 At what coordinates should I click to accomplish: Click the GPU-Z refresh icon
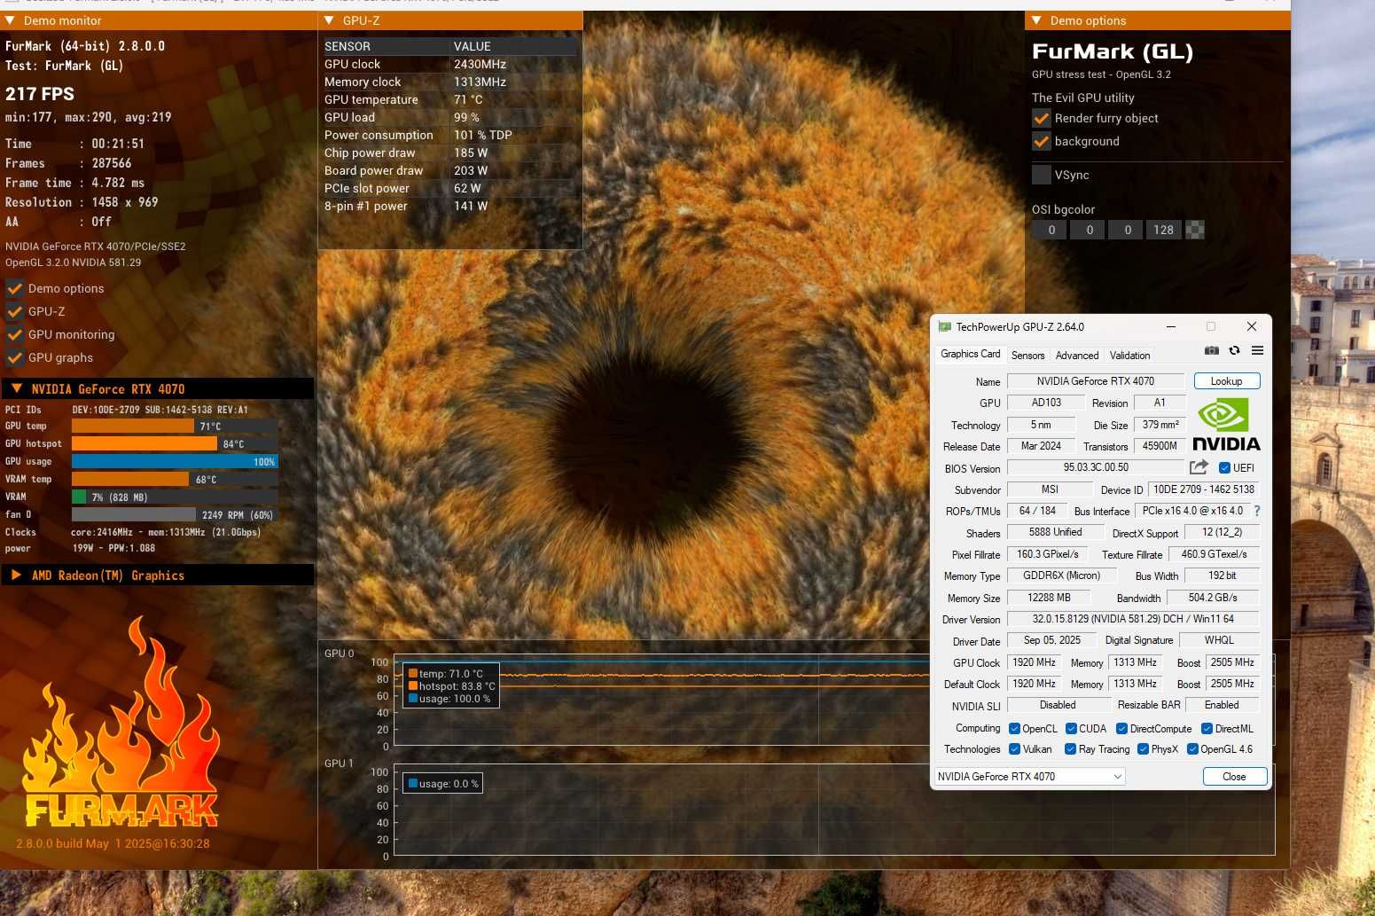(x=1234, y=351)
